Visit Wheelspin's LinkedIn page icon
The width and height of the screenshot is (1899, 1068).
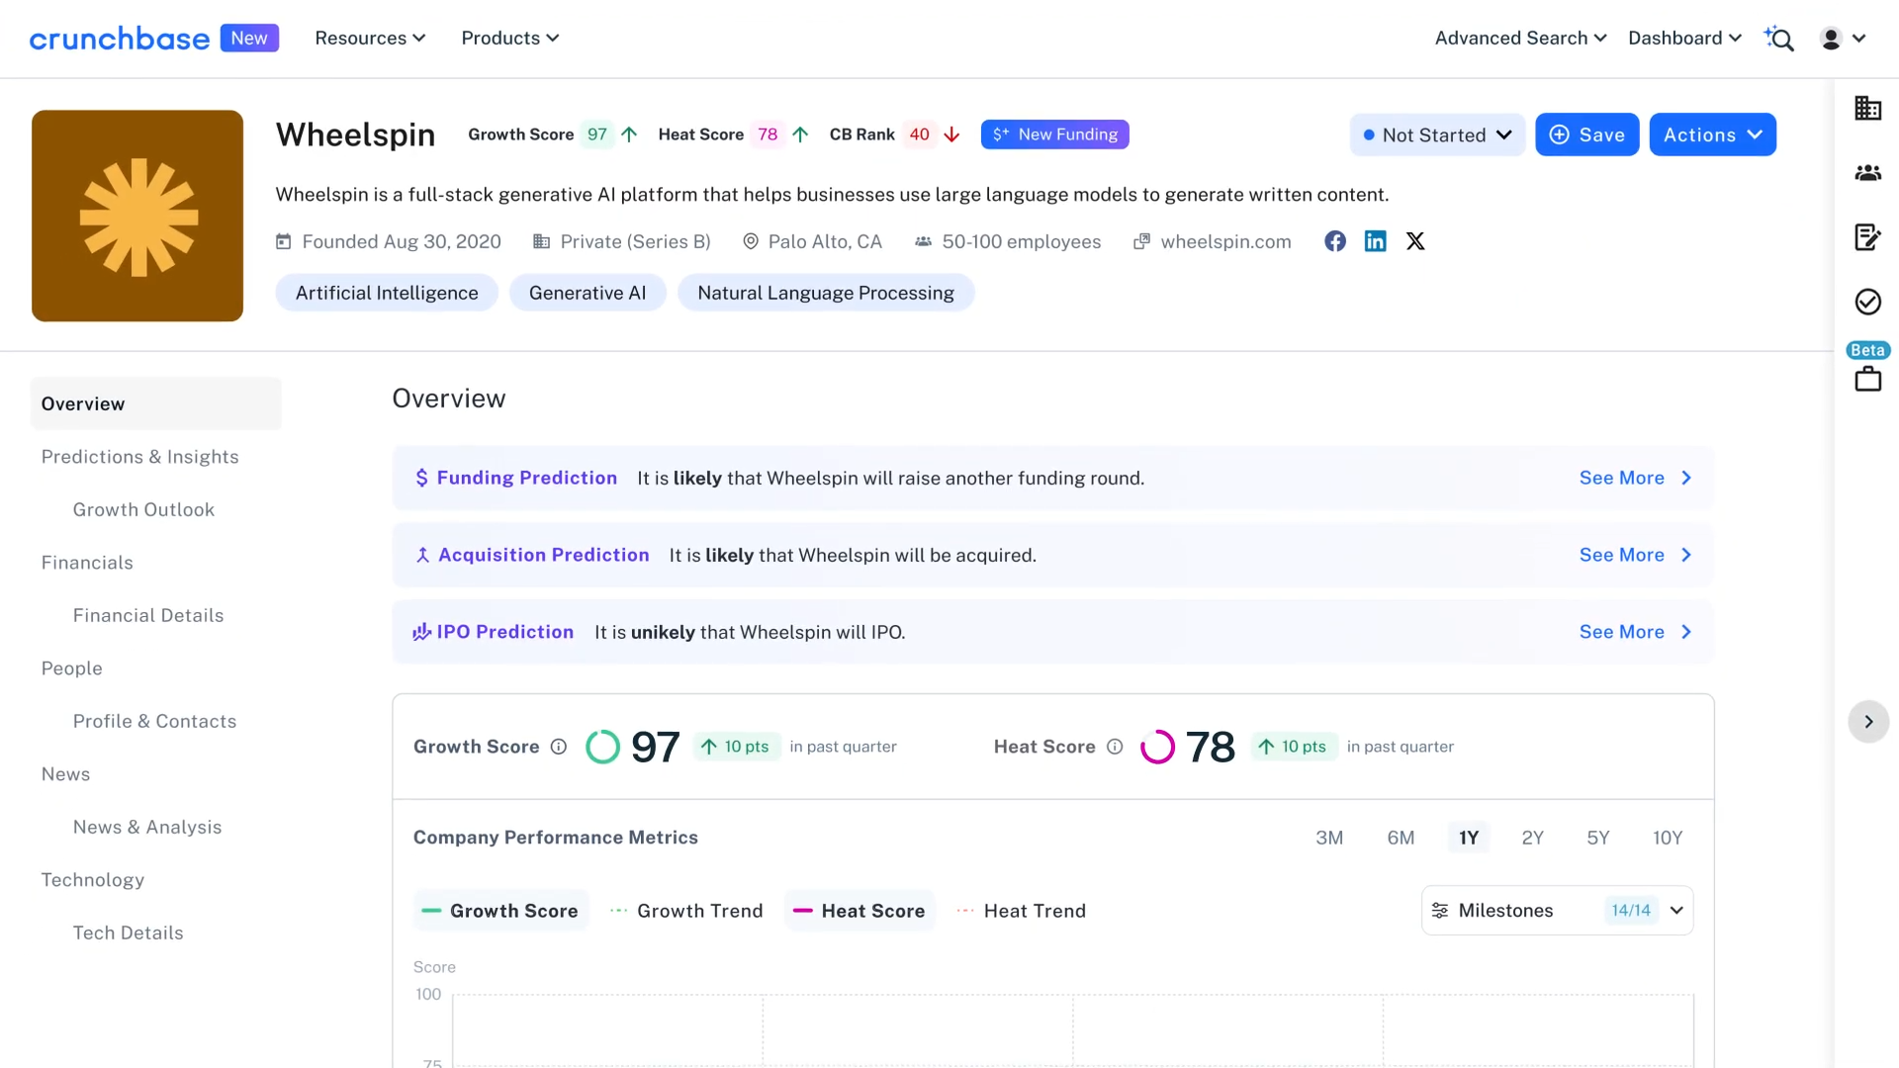click(x=1375, y=241)
